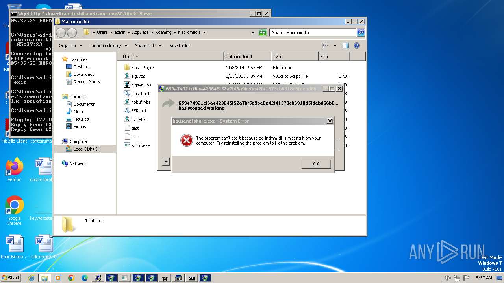
Task: Click the taskbar clock showing 5:37 AM
Action: point(484,278)
